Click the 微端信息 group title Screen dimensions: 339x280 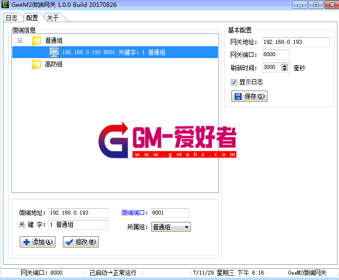click(24, 30)
